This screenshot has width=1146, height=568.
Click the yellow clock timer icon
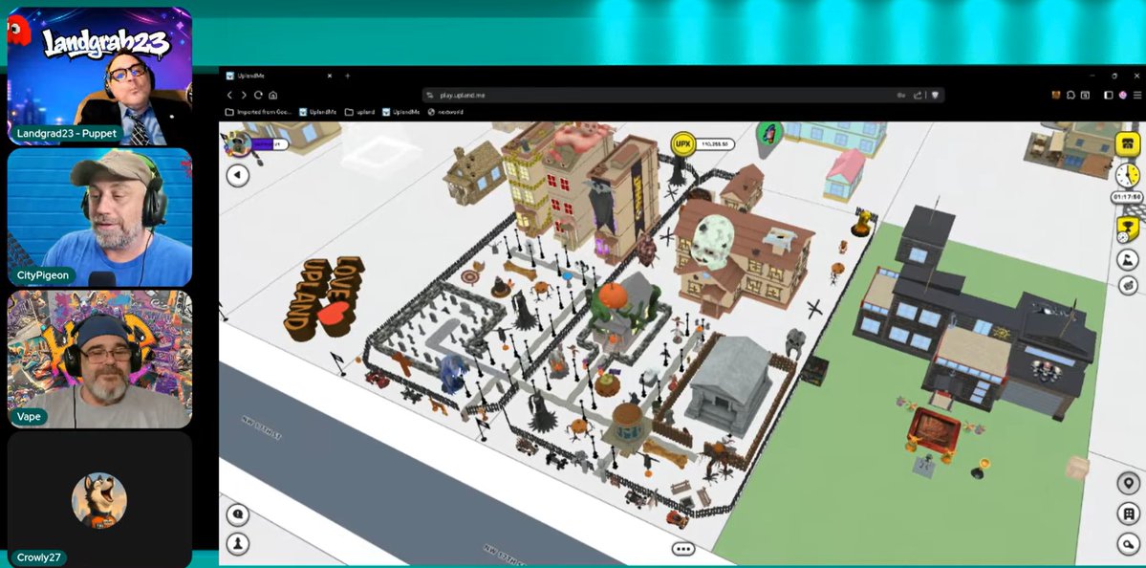click(x=1127, y=175)
